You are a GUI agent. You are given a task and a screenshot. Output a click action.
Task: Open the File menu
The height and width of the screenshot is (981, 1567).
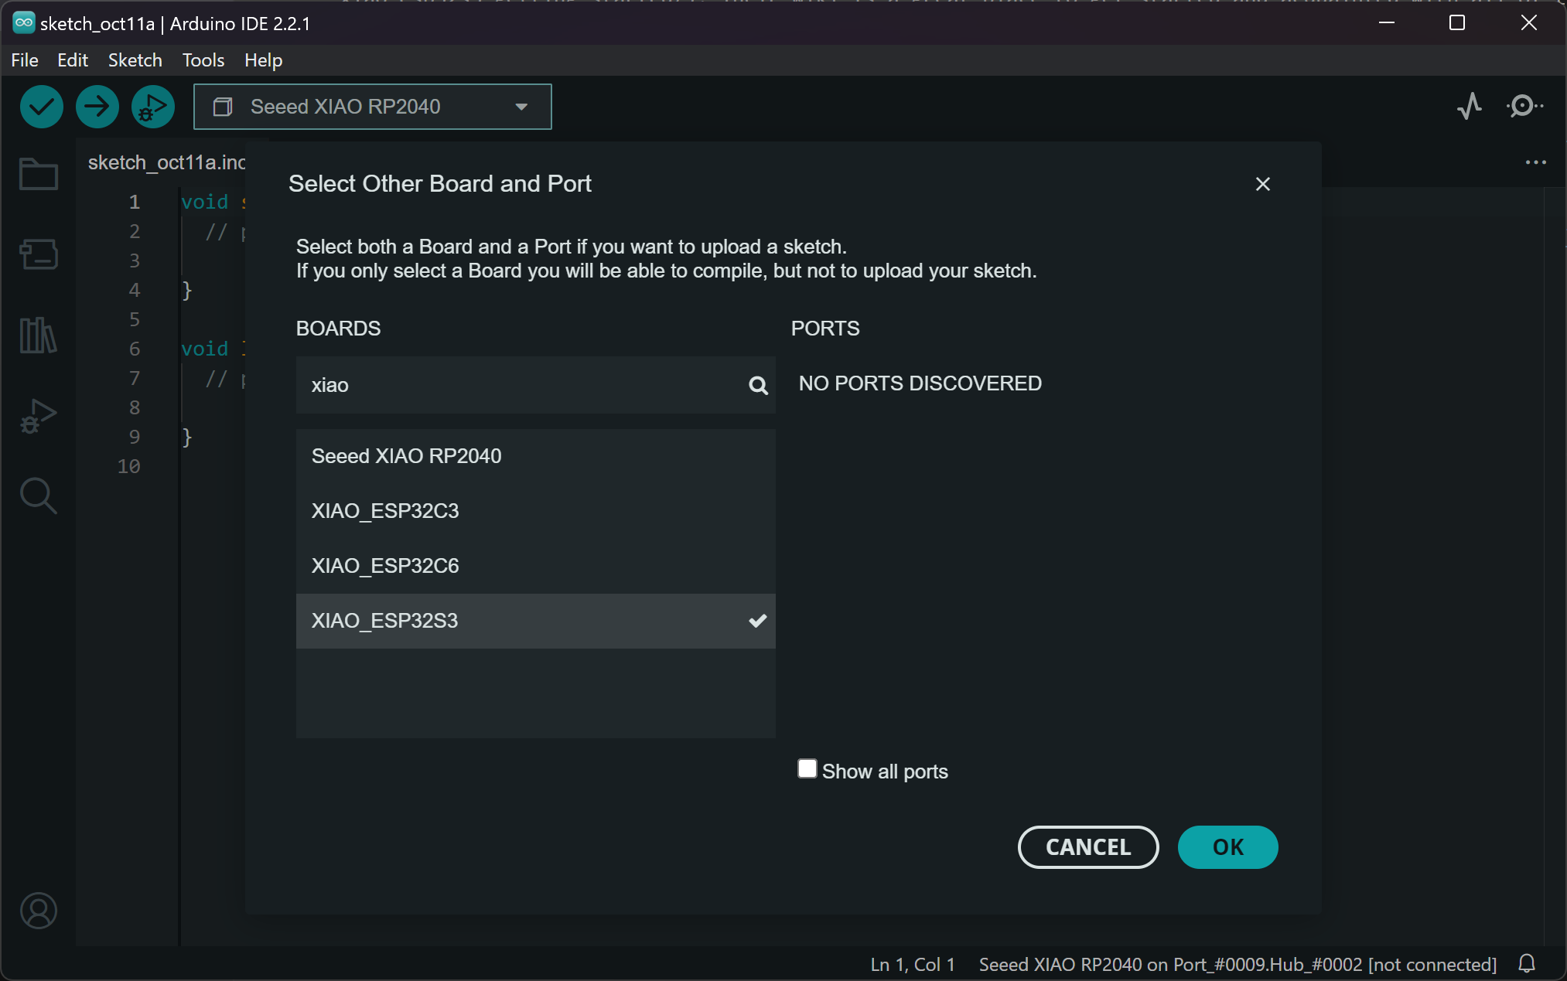[25, 60]
